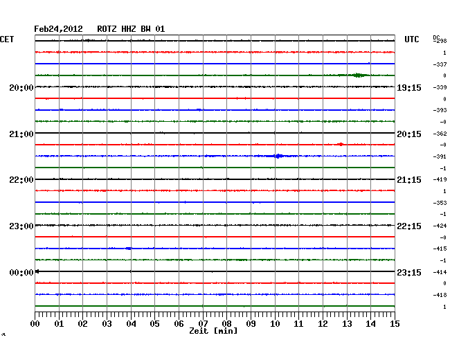Click the DC offset value -353
Image resolution: width=450 pixels, height=342 pixels.
pyautogui.click(x=440, y=203)
